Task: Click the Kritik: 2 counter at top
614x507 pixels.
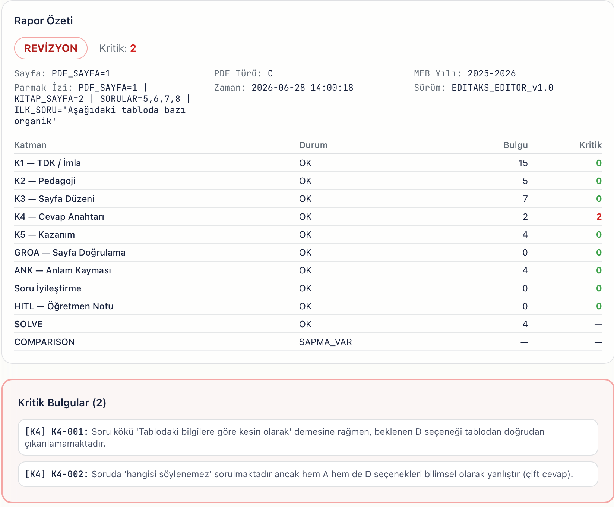Action: [118, 48]
